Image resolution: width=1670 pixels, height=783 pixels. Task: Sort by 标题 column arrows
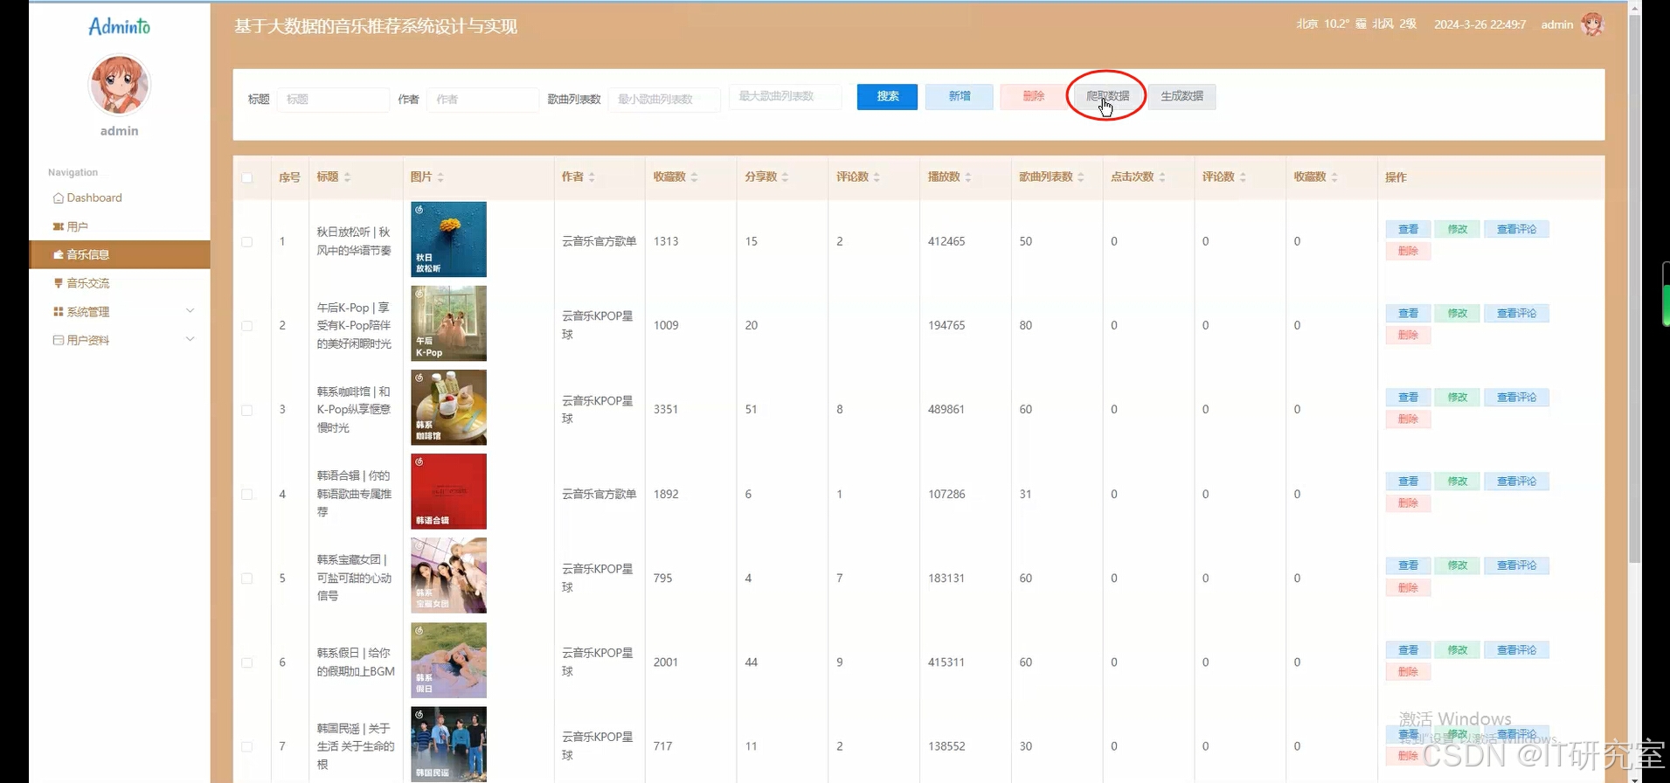tap(347, 177)
